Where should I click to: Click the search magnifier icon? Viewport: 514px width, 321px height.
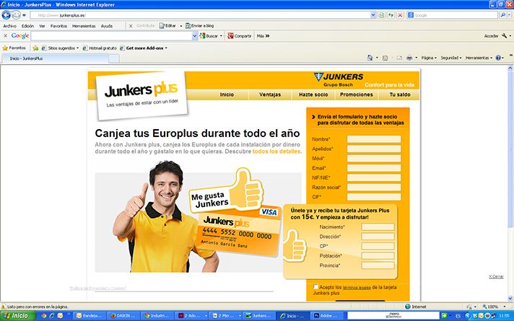503,15
